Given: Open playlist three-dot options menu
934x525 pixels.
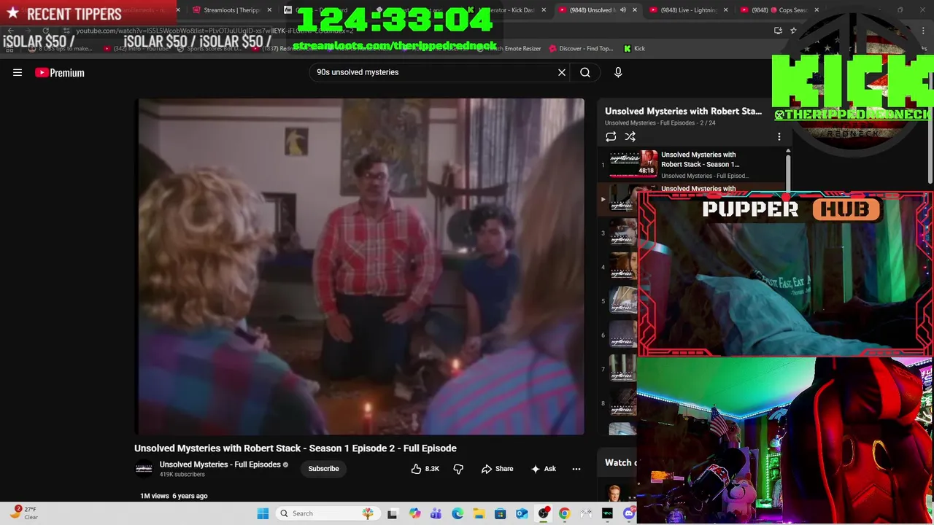Looking at the screenshot, I should (x=779, y=136).
